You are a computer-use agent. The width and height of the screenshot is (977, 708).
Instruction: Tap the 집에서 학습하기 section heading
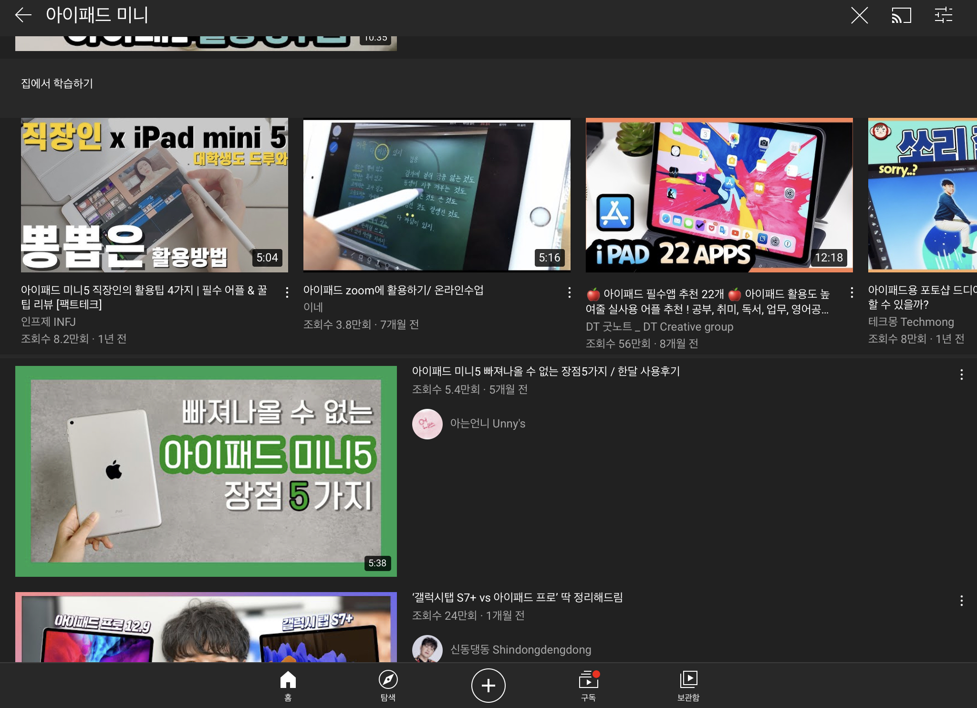tap(57, 83)
